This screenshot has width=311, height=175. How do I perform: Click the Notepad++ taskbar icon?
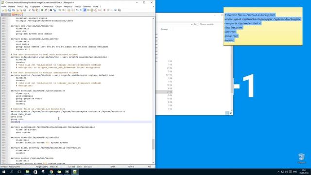75,172
